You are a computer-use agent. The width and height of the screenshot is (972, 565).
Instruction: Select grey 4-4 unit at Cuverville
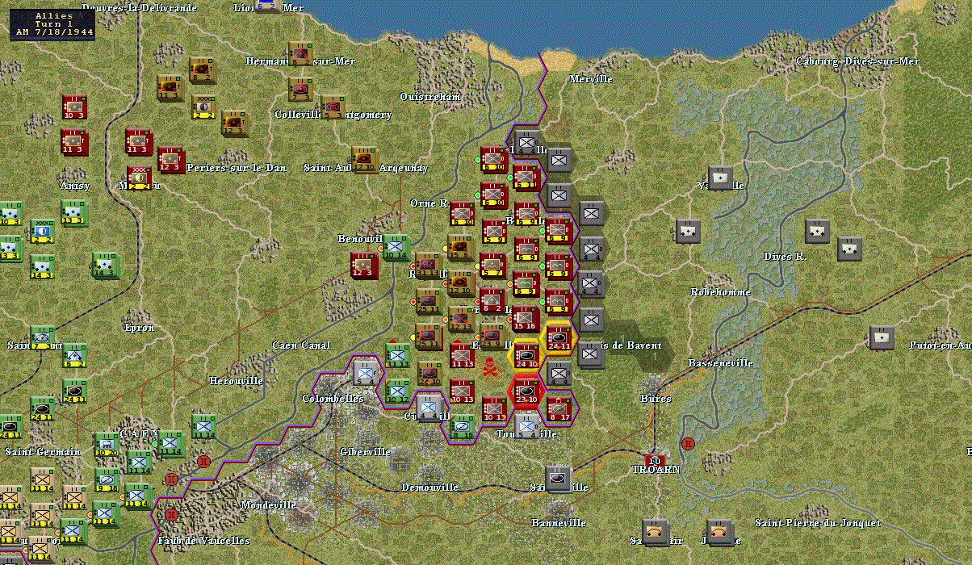(429, 408)
